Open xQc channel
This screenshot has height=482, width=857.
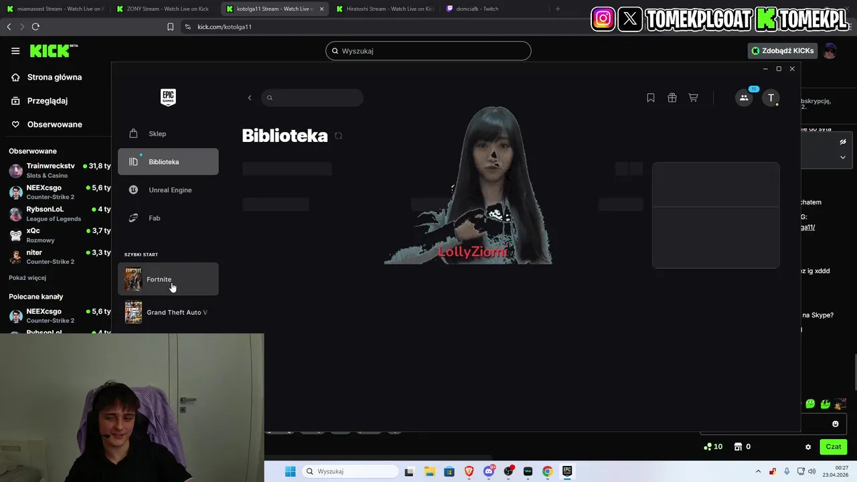coord(59,235)
